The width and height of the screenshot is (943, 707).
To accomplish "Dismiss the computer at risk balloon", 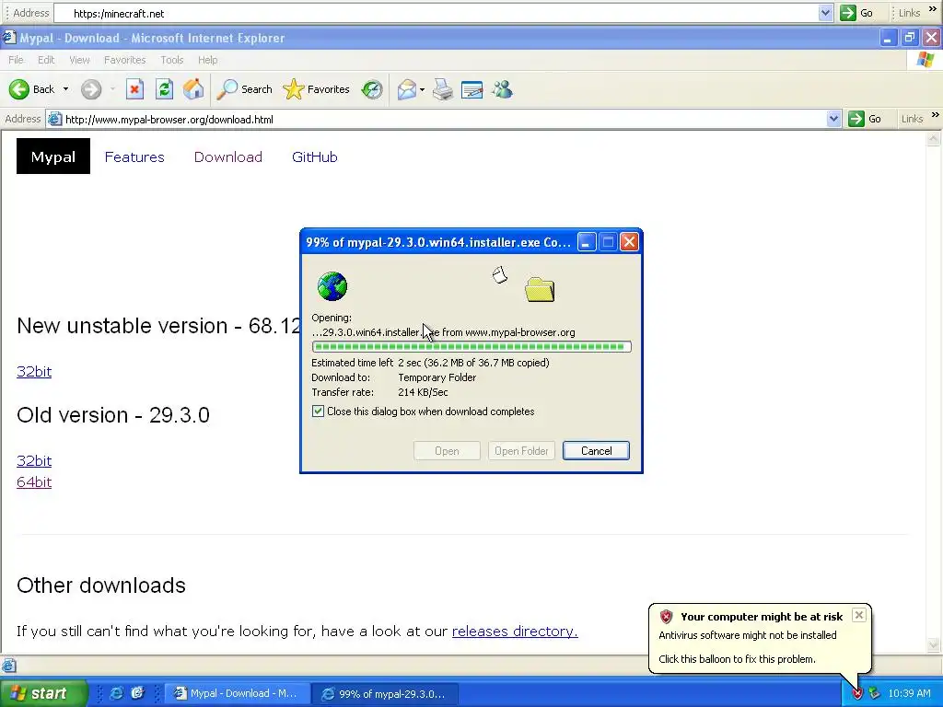I will point(859,615).
